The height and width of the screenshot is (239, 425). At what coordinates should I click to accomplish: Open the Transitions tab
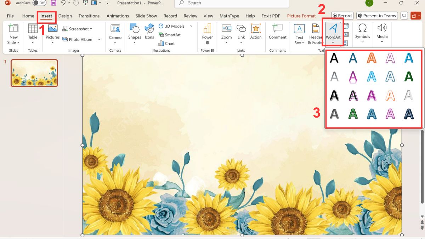(89, 16)
